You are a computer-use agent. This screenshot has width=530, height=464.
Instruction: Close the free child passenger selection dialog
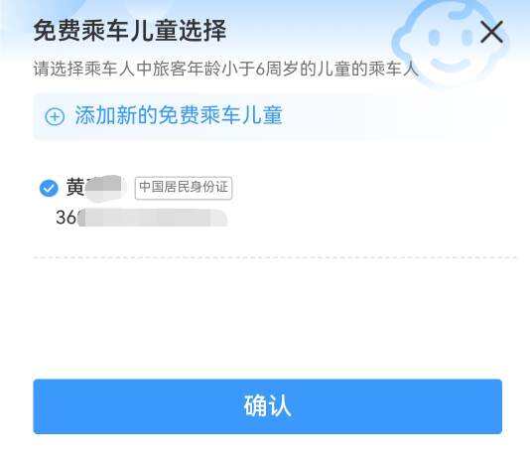(492, 32)
